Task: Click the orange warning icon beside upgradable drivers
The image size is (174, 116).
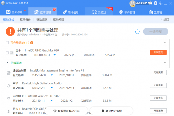Action: point(32,43)
